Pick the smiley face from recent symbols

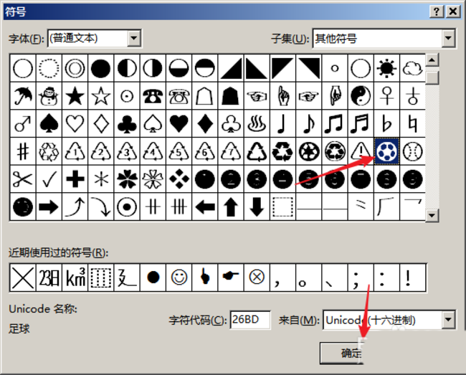pyautogui.click(x=179, y=277)
